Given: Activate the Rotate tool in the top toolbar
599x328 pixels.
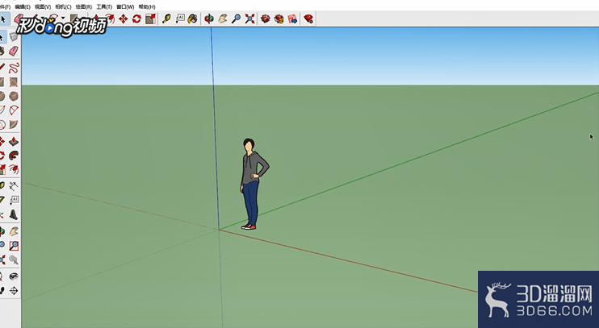Looking at the screenshot, I should 136,19.
